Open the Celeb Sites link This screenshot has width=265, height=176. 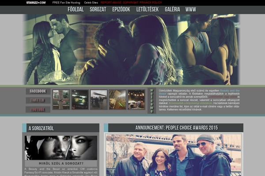[x=91, y=3]
